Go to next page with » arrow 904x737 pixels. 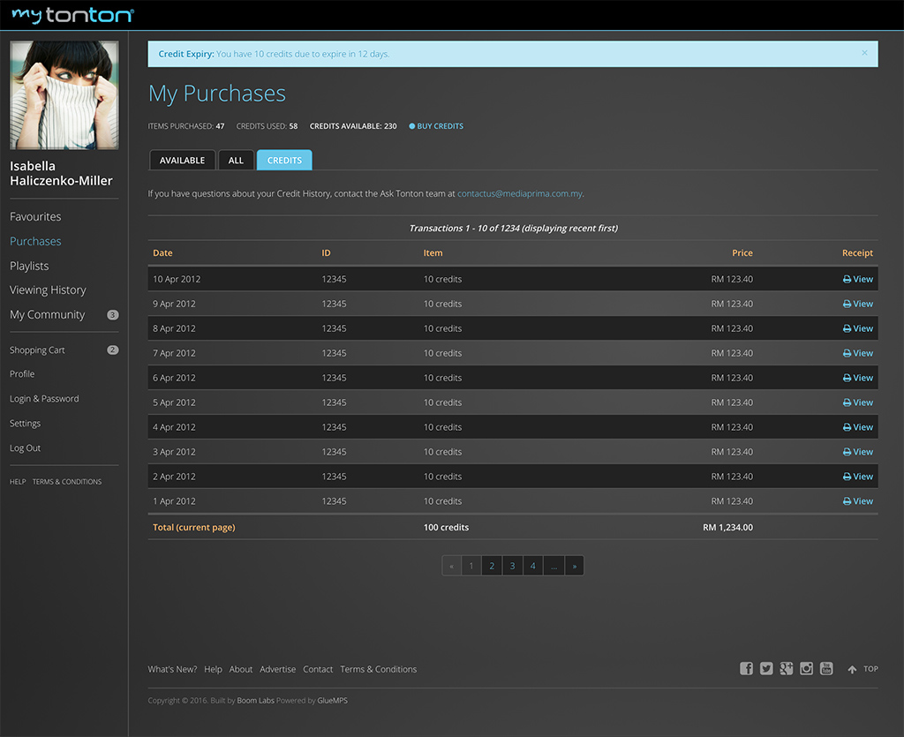pyautogui.click(x=574, y=566)
